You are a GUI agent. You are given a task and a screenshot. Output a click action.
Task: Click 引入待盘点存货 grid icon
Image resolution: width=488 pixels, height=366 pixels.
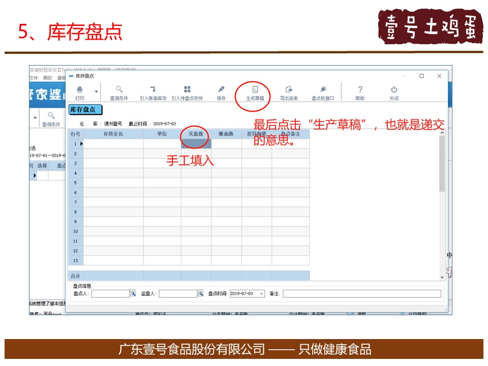187,90
